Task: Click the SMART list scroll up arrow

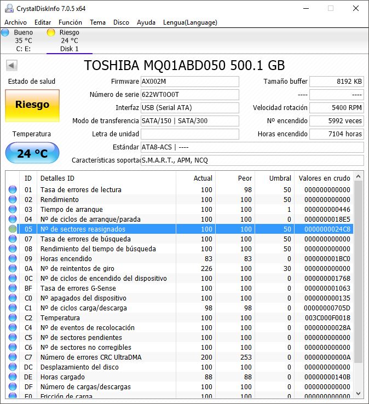Action: [x=358, y=177]
